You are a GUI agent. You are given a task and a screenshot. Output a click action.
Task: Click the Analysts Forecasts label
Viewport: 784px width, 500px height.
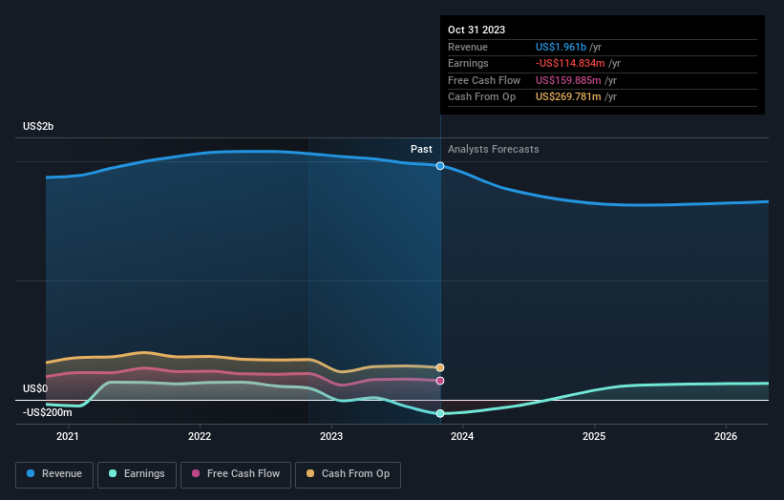[493, 149]
